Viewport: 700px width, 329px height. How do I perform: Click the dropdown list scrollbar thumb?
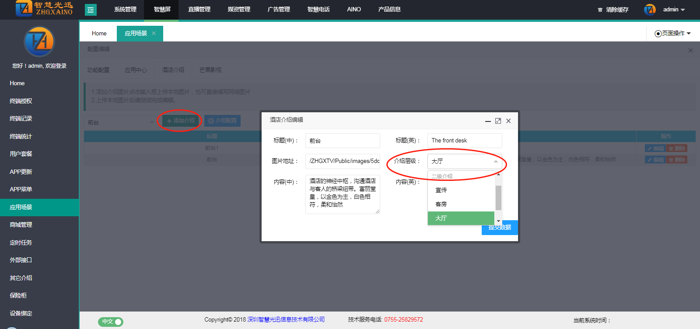click(x=498, y=197)
